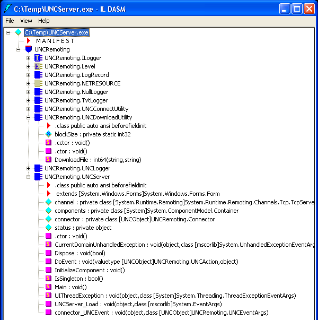Expand the UNCRemoting.ILogger node
The width and height of the screenshot is (318, 320).
[x=28, y=58]
